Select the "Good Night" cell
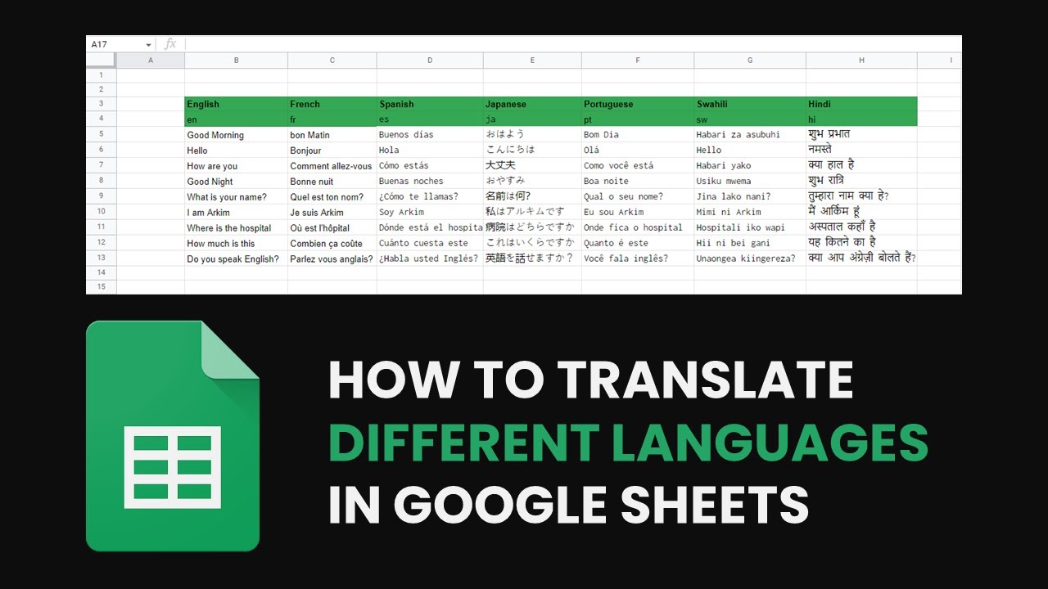This screenshot has width=1048, height=589. [x=236, y=182]
